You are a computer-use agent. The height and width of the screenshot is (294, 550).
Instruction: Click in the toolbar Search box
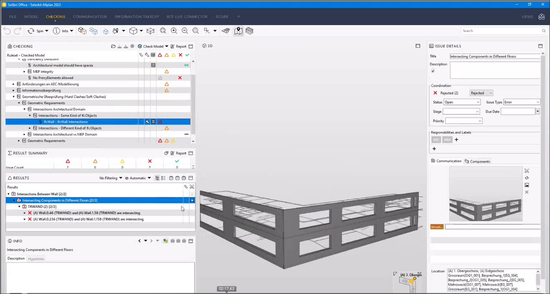tap(503, 31)
